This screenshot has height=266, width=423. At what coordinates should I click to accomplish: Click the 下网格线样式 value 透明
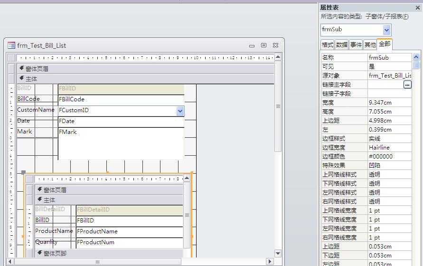(390, 184)
